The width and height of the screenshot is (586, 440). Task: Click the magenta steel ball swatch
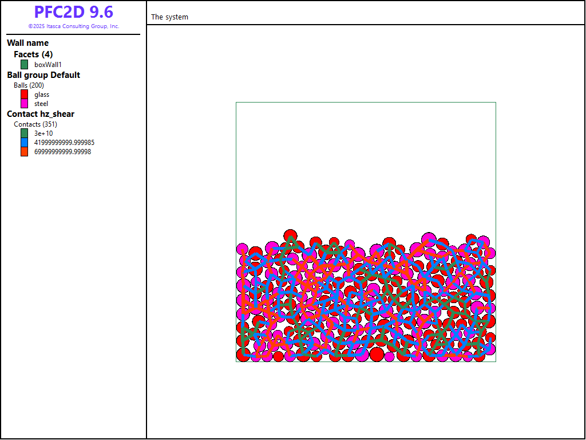tap(24, 104)
